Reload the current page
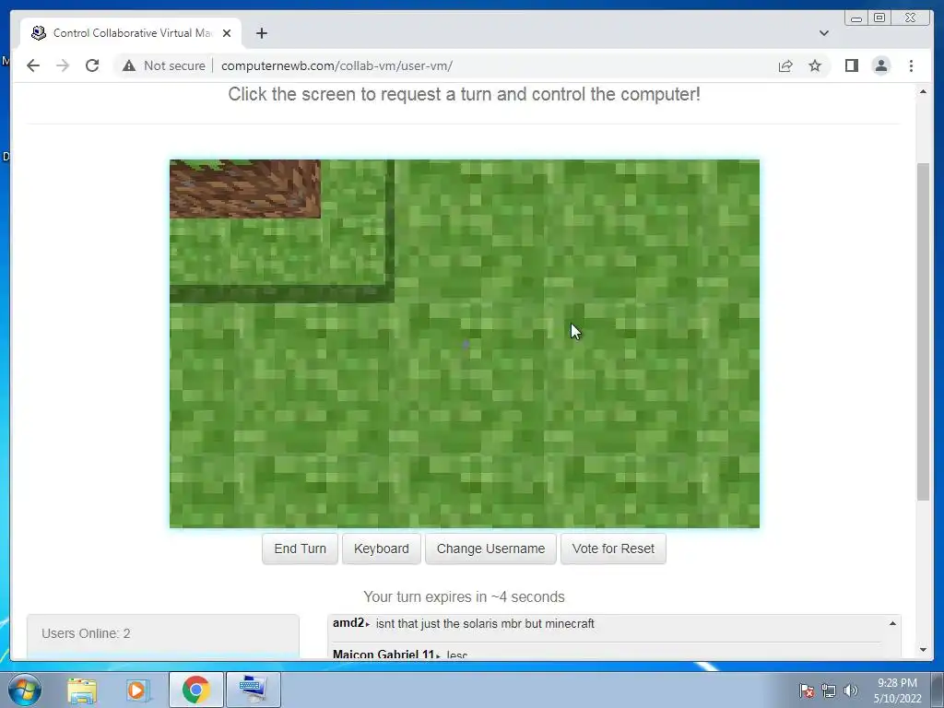The width and height of the screenshot is (944, 708). click(x=92, y=65)
